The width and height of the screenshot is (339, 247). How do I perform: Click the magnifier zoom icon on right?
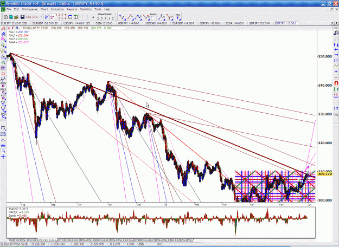[336, 33]
